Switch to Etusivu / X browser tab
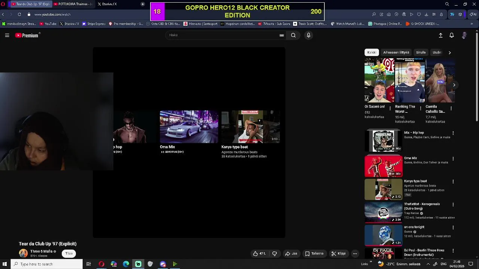 click(110, 4)
